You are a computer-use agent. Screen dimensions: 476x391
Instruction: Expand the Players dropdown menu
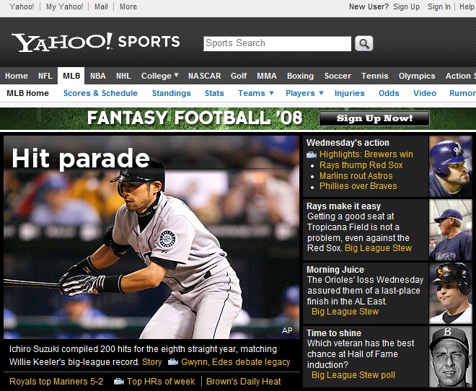pyautogui.click(x=320, y=93)
